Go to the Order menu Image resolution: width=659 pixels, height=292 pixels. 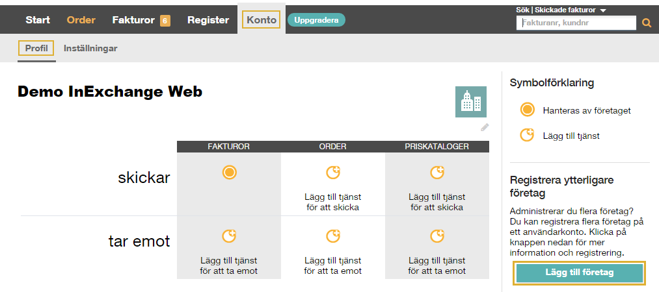point(81,19)
